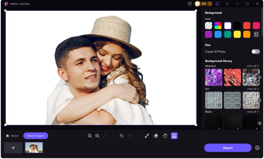Select the orange background swatch
The height and width of the screenshot is (159, 264).
tap(247, 35)
